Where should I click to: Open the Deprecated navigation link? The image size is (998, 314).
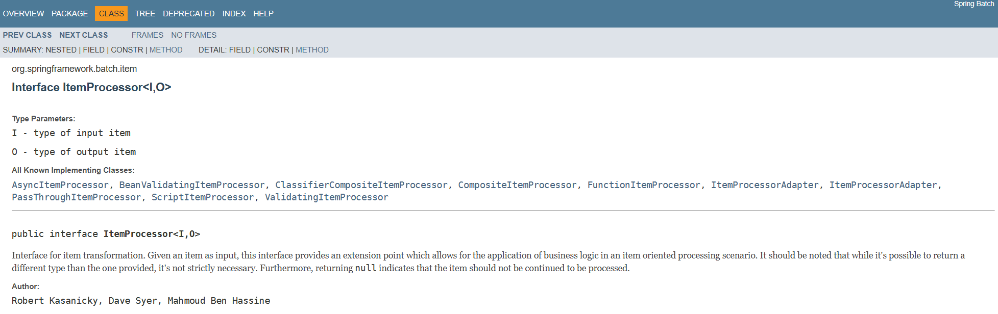click(189, 14)
